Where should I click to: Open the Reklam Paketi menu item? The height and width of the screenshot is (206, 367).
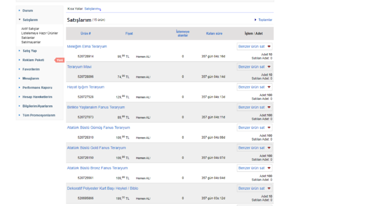point(33,60)
